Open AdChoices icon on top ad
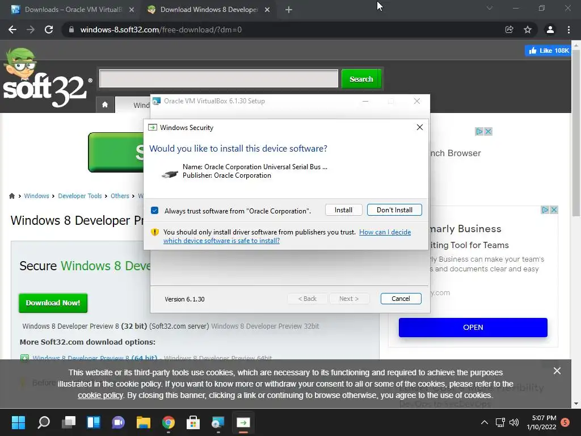This screenshot has height=436, width=581. coord(479,131)
